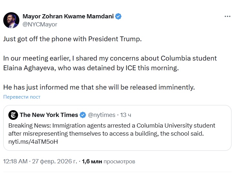Click the @nytimes handle in the quoted post

(x=102, y=115)
